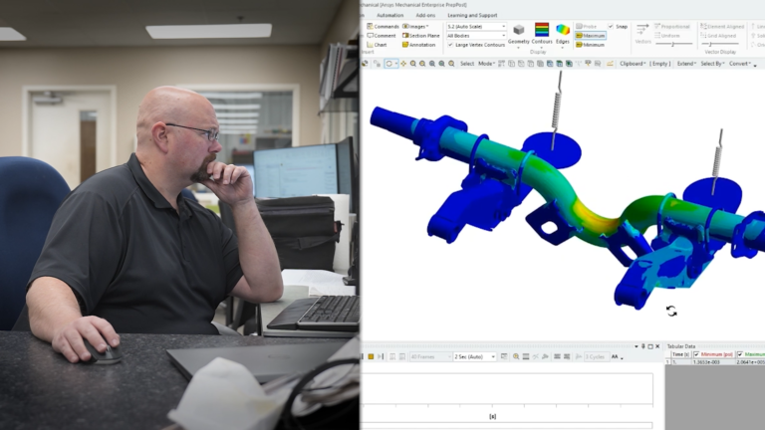Open the Clipboard menu
The image size is (765, 430).
pos(633,64)
